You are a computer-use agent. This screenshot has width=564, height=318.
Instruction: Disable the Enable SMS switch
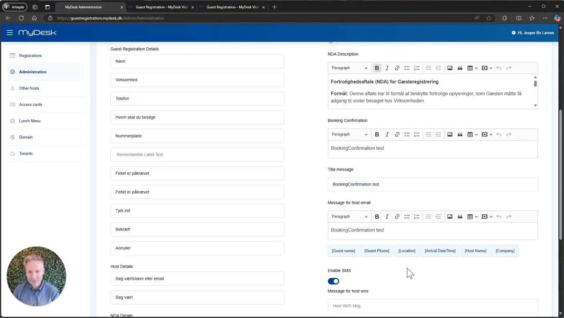334,281
